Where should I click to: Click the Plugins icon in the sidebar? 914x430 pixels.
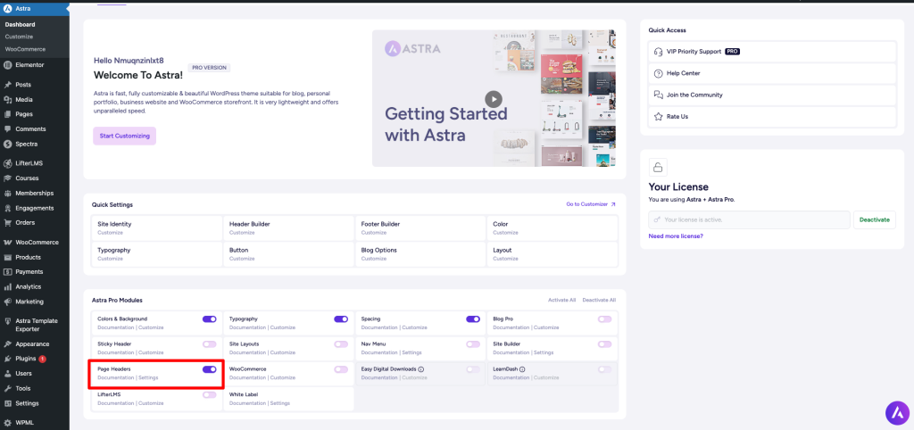click(7, 359)
